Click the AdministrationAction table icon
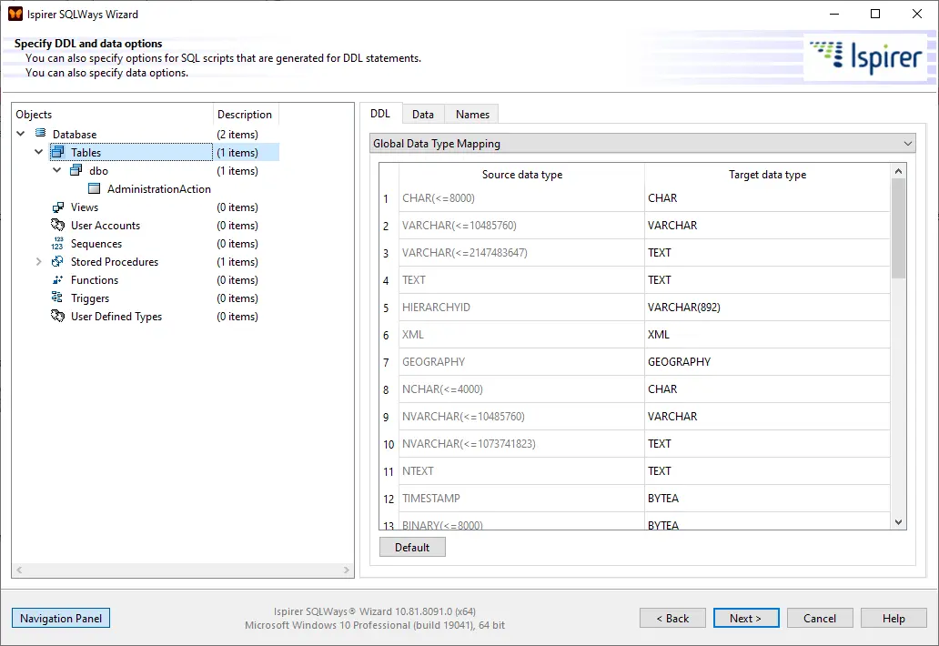The width and height of the screenshot is (939, 646). (94, 188)
